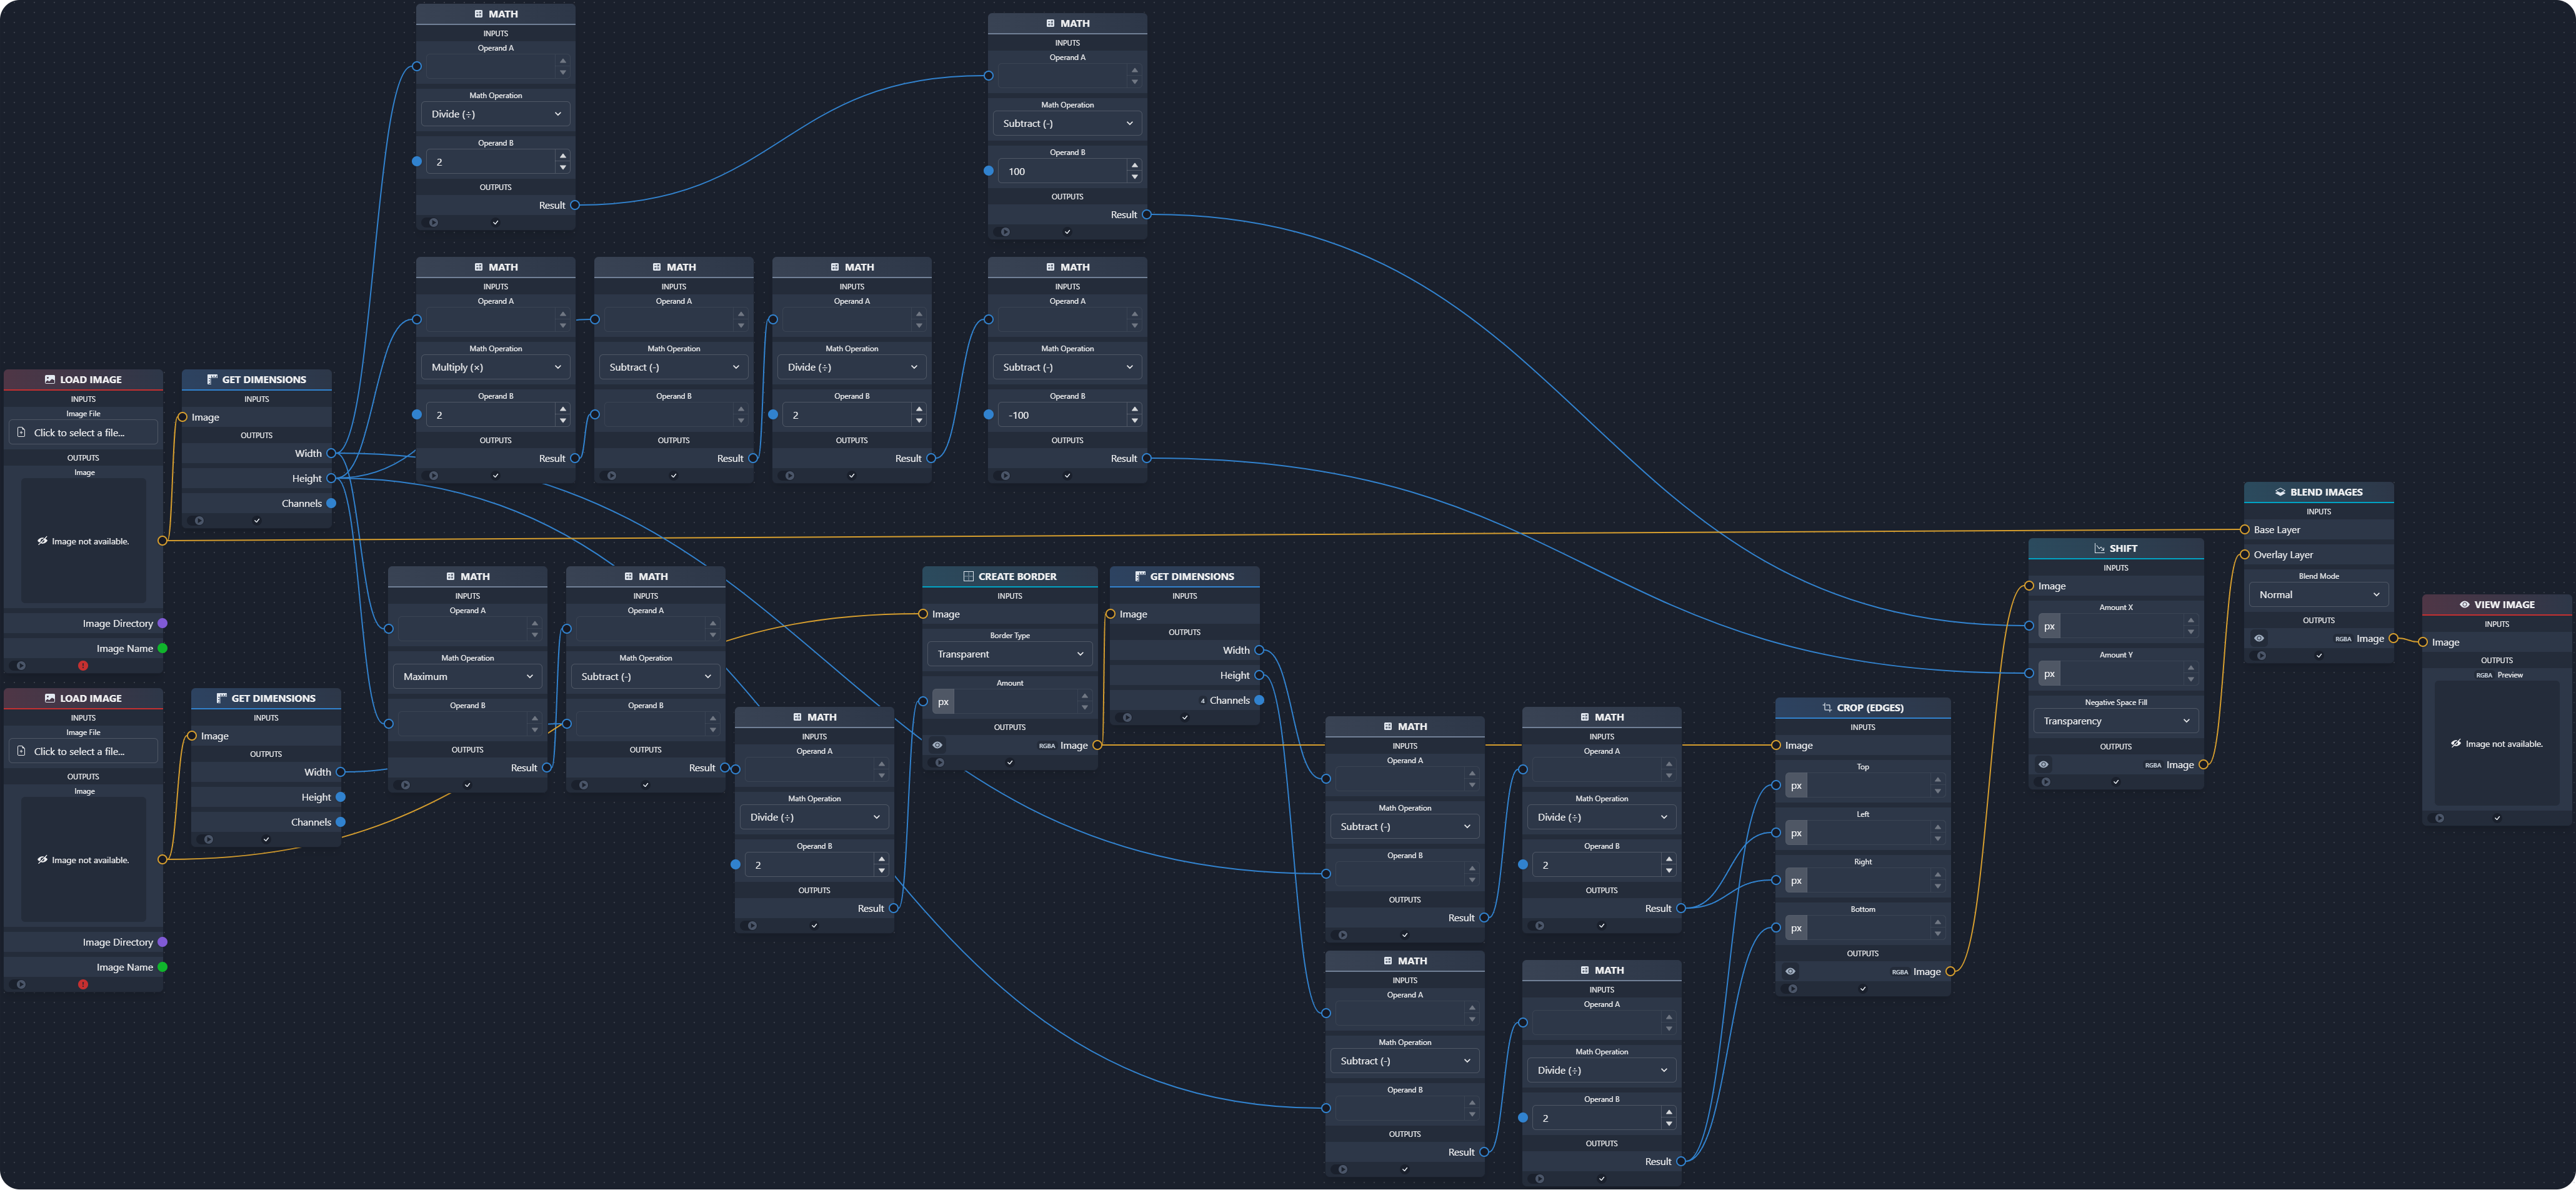Click the Get Dimensions header icon
2576x1190 pixels.
point(212,379)
